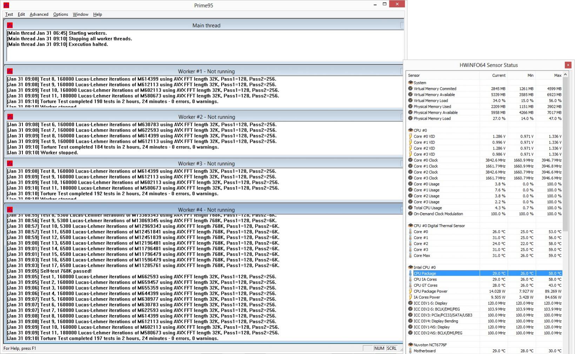Select the 'CPU GT Cores' sensor row

click(485, 285)
